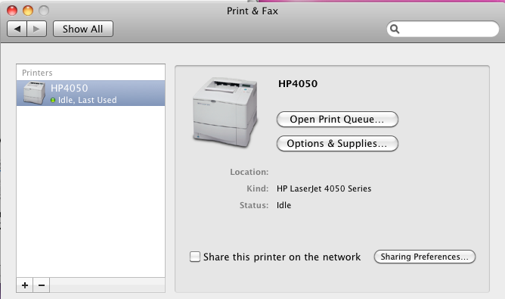This screenshot has height=299, width=505.
Task: Click the 'Idle, Last Used' list text
Action: 87,101
